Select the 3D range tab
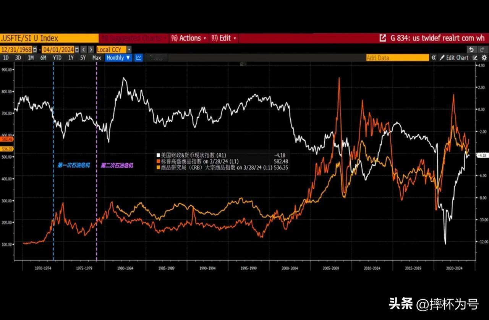 [x=18, y=58]
